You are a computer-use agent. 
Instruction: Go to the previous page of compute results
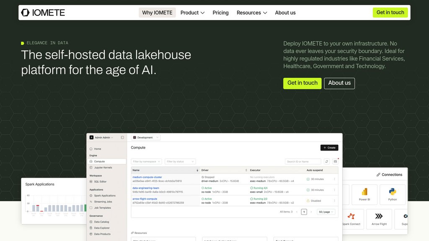(297, 212)
